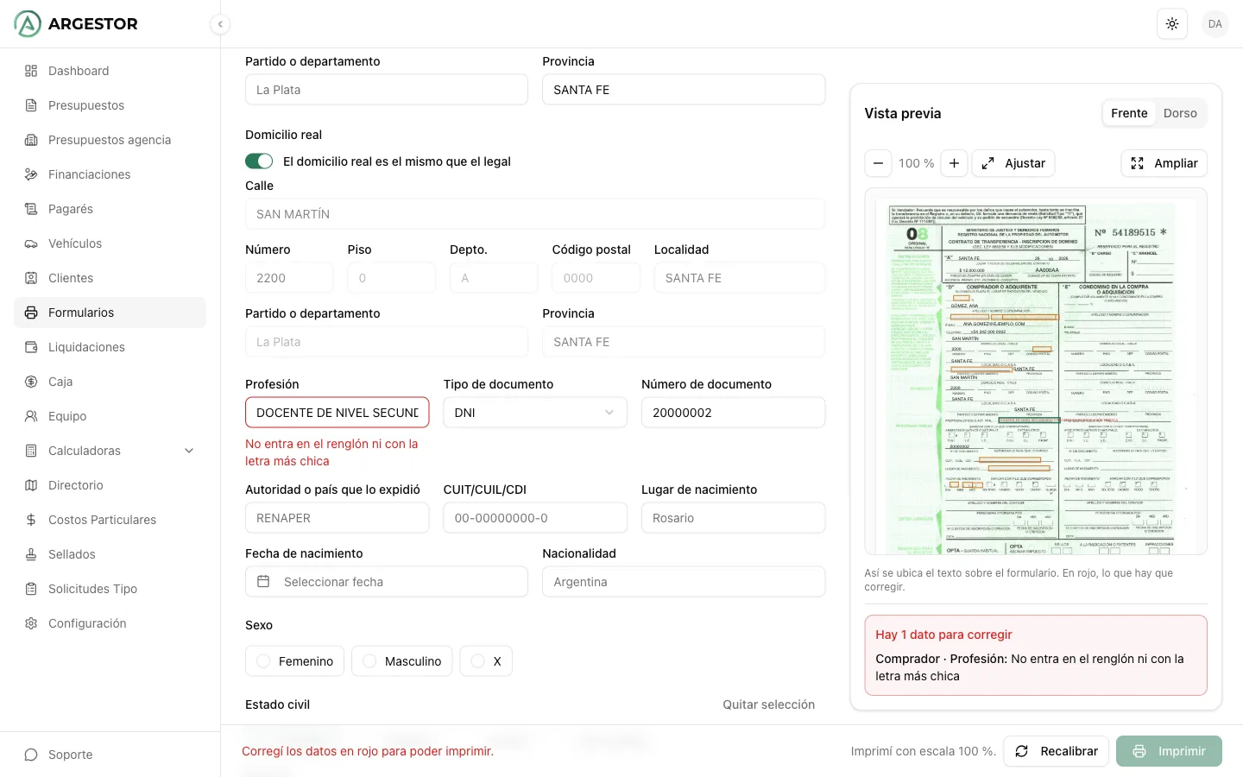Click the Presupuestos agencia building icon

tap(31, 140)
